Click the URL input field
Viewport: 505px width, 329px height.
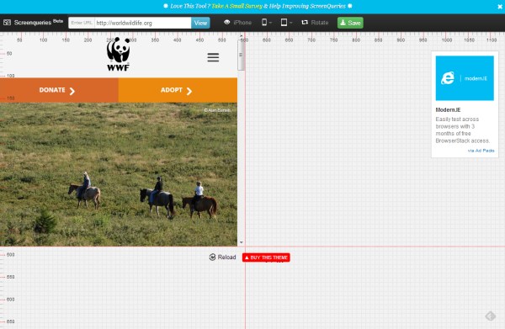[143, 23]
